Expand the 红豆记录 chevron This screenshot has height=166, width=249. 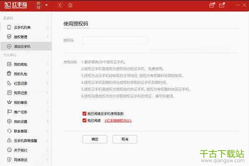pos(47,83)
